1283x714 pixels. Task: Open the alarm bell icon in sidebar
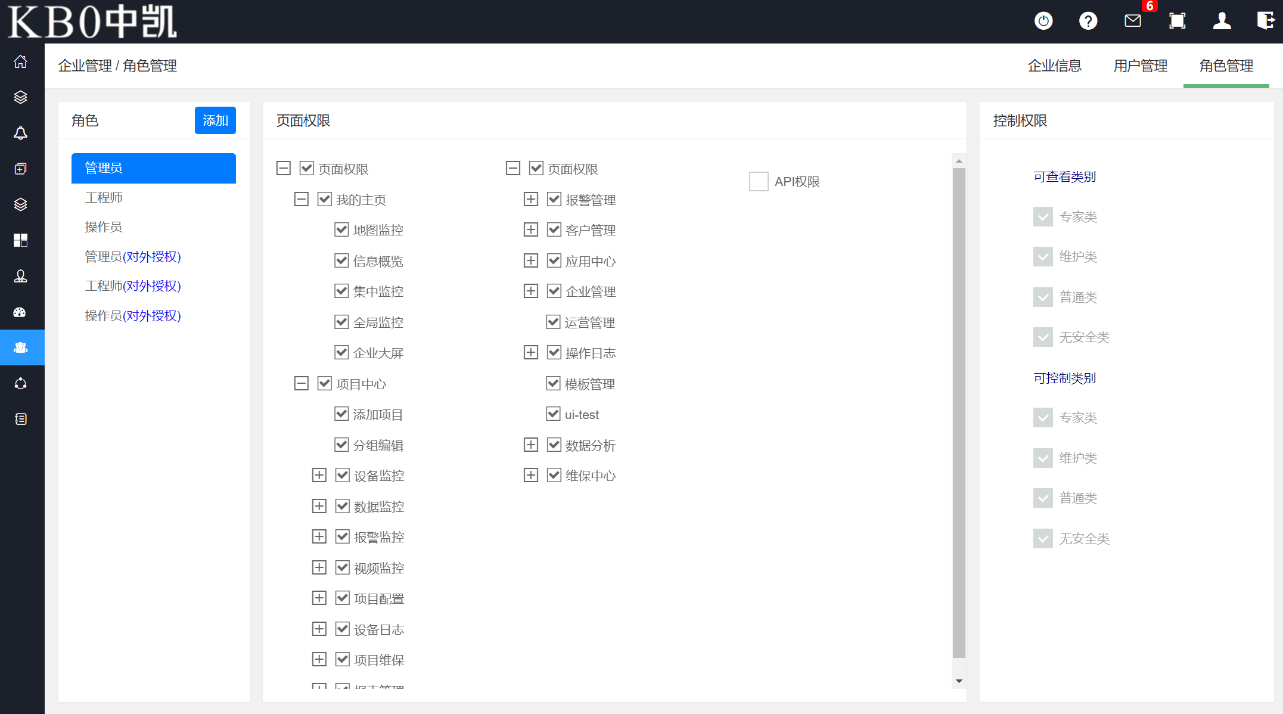pyautogui.click(x=21, y=133)
